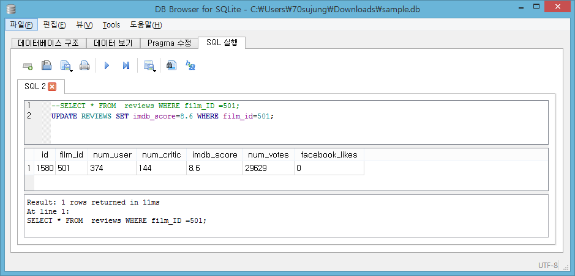
Task: Switch to Pragma 수정 tab
Action: [x=169, y=43]
